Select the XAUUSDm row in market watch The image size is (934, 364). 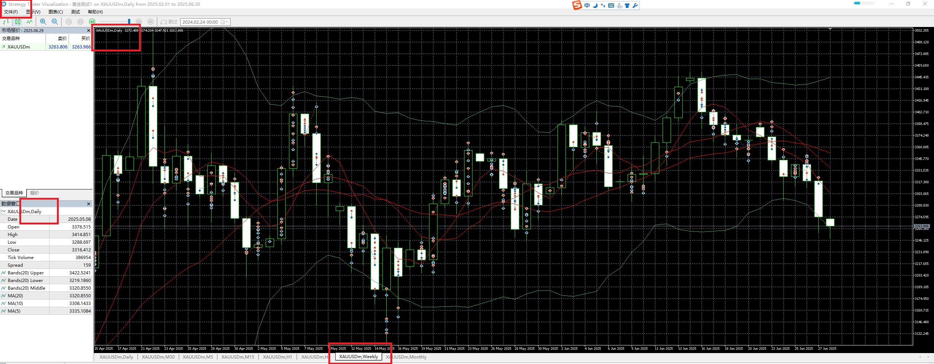[46, 47]
